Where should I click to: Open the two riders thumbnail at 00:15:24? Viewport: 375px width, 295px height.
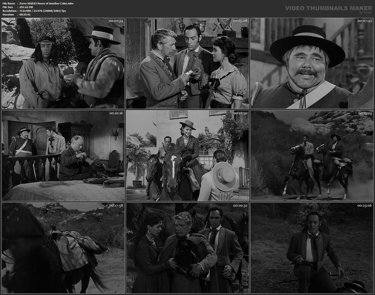point(312,156)
